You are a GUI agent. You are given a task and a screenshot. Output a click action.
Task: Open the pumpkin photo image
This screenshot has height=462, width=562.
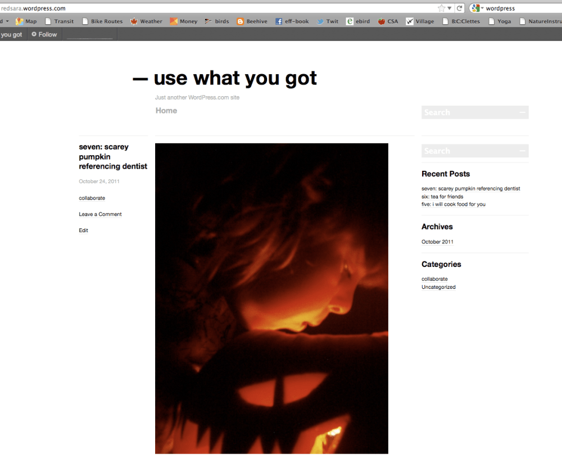click(x=271, y=298)
